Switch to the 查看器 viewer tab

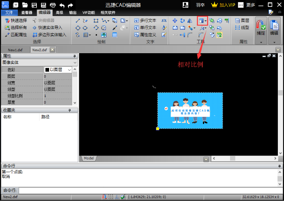[27, 13]
